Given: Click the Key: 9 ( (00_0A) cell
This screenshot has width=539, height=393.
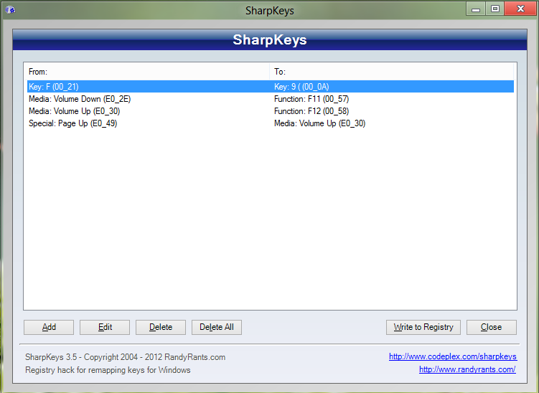Looking at the screenshot, I should pyautogui.click(x=301, y=87).
